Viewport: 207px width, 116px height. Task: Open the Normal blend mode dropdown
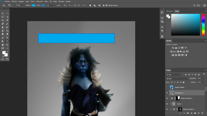[x=177, y=78]
